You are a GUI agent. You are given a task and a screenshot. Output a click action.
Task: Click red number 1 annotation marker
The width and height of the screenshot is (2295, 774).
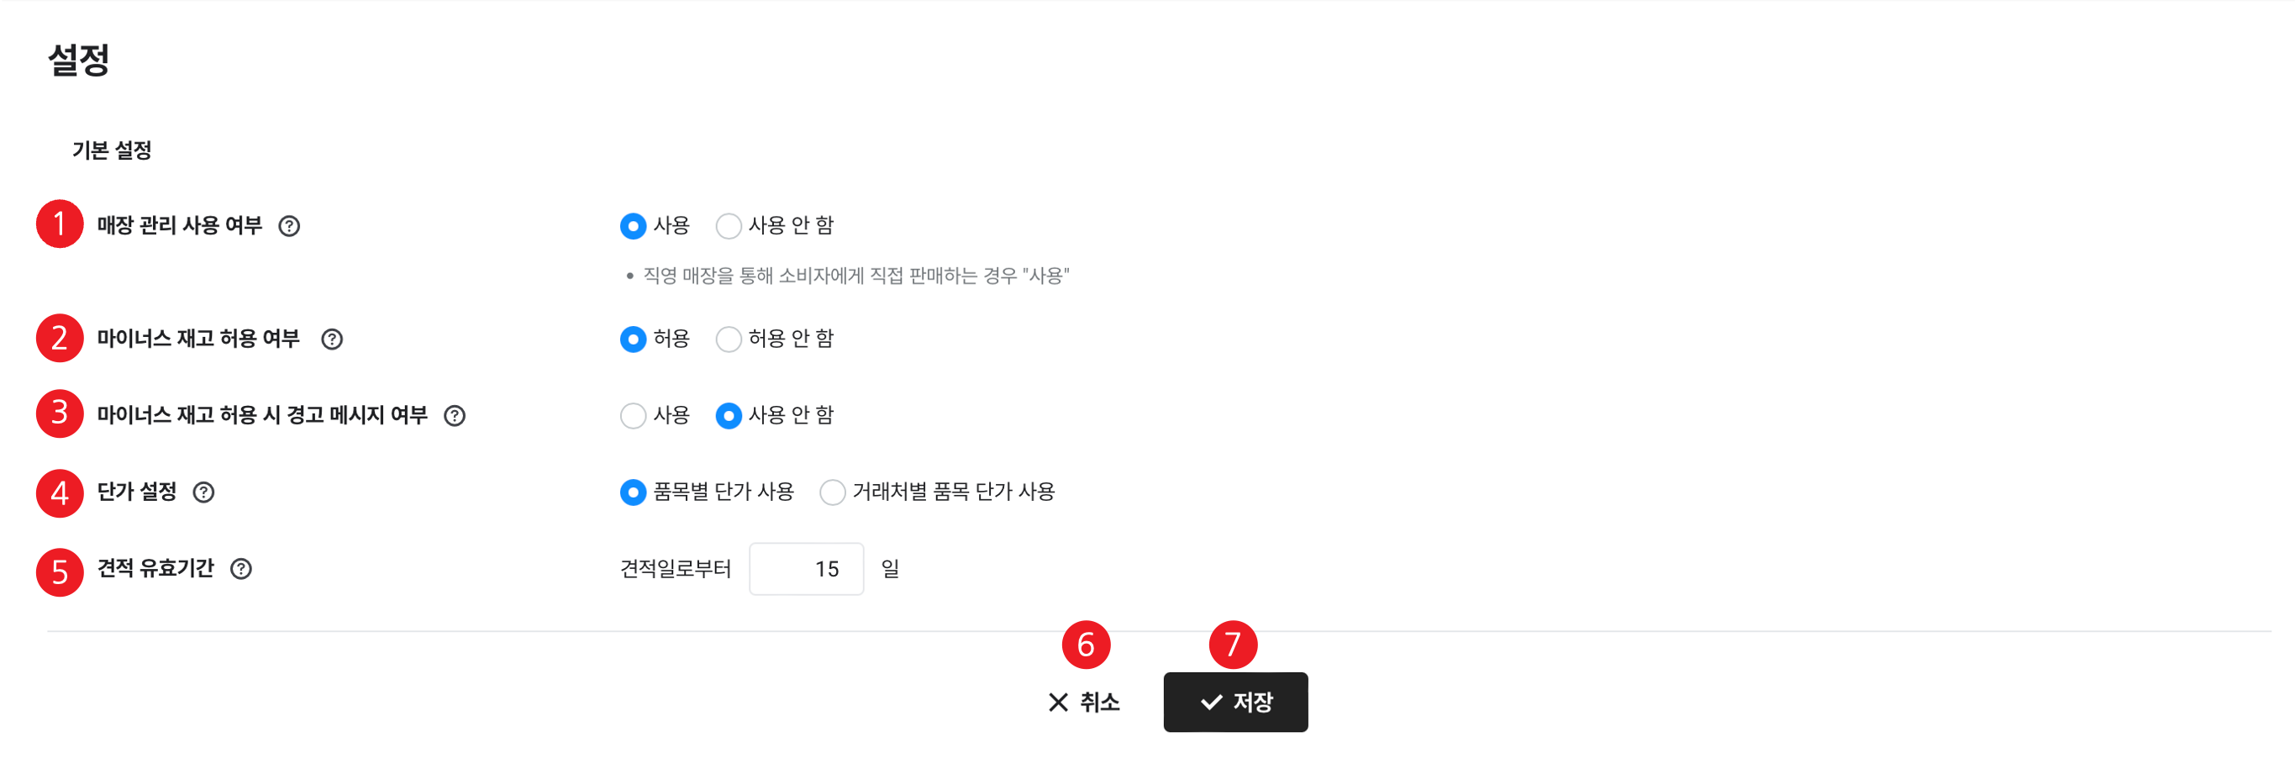pyautogui.click(x=60, y=224)
